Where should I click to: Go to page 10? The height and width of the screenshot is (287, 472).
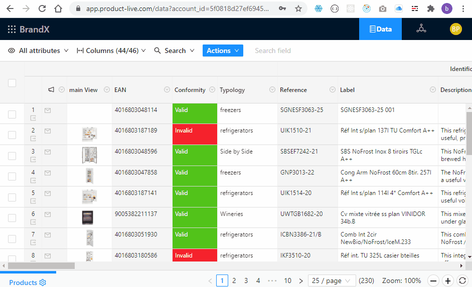click(x=287, y=280)
